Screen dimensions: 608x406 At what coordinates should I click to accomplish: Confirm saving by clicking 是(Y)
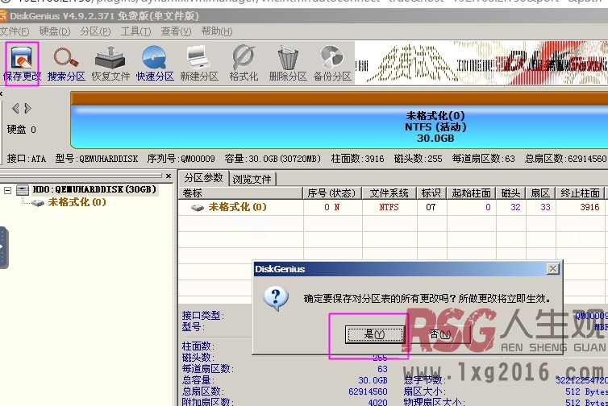[x=374, y=334]
